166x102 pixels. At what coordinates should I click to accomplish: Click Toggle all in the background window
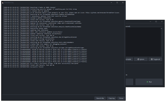(x=155, y=59)
